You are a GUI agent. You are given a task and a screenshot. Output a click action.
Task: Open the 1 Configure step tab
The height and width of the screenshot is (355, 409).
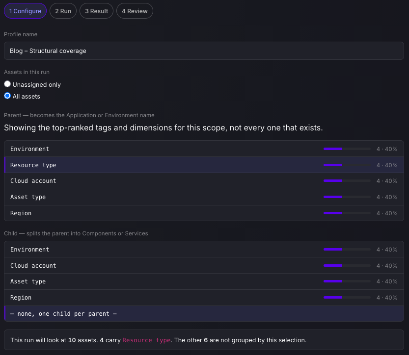pos(26,11)
